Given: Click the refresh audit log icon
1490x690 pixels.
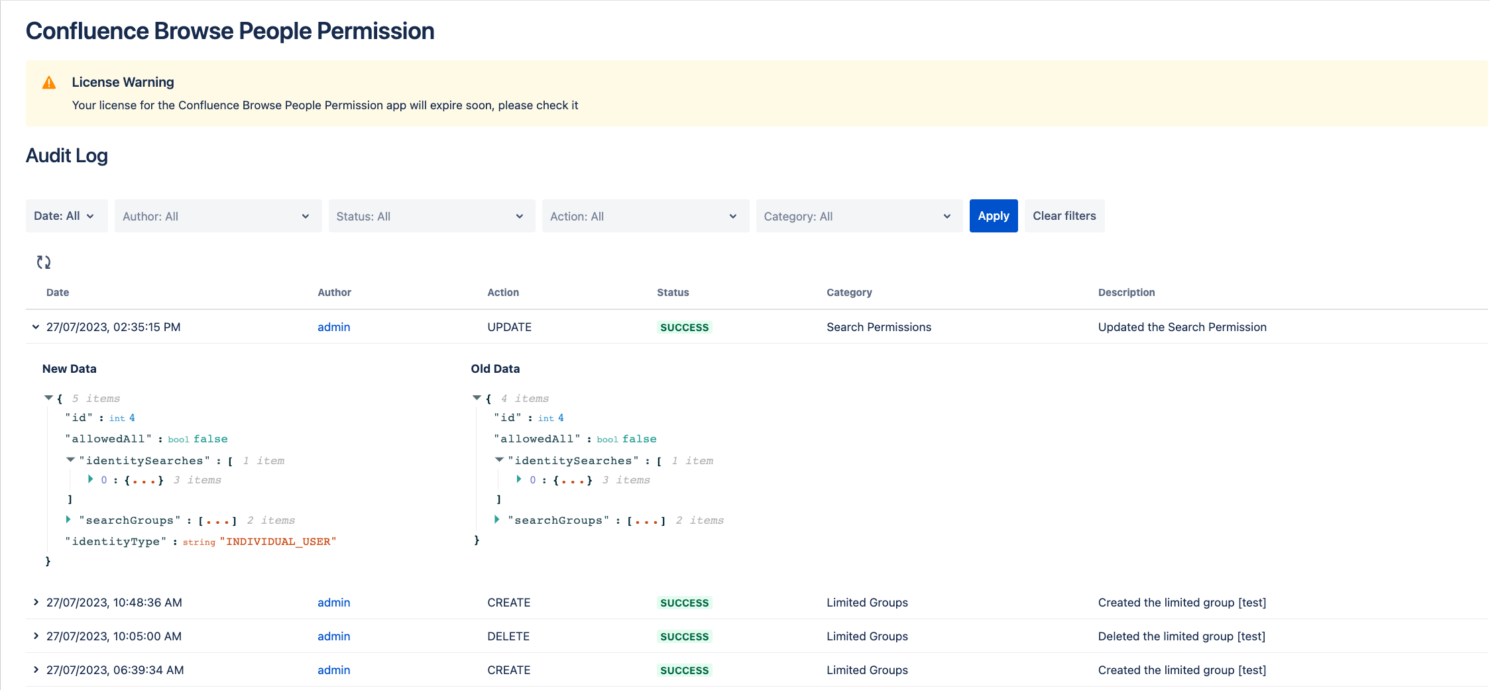Looking at the screenshot, I should [x=44, y=262].
